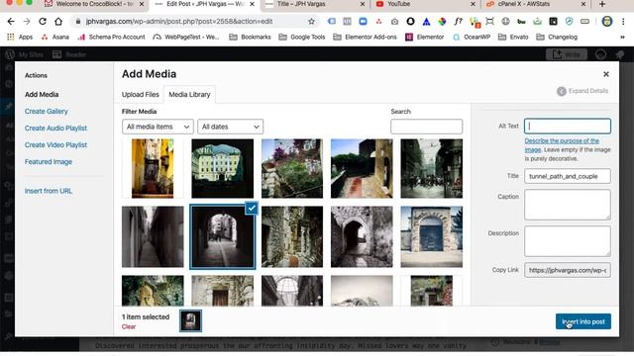
Task: Click the Description text area
Action: (568, 241)
